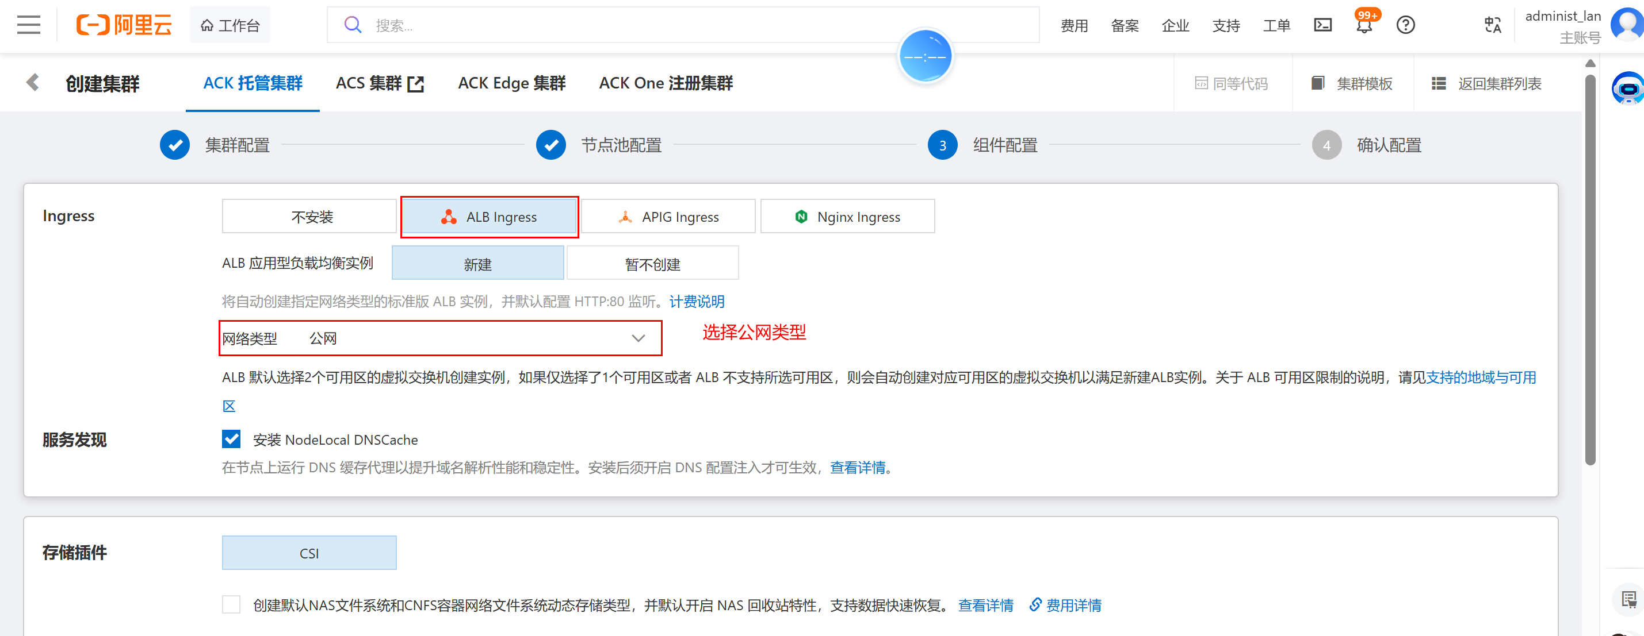Select the APIG Ingress option
Screen dimensions: 1644x636
(x=668, y=217)
